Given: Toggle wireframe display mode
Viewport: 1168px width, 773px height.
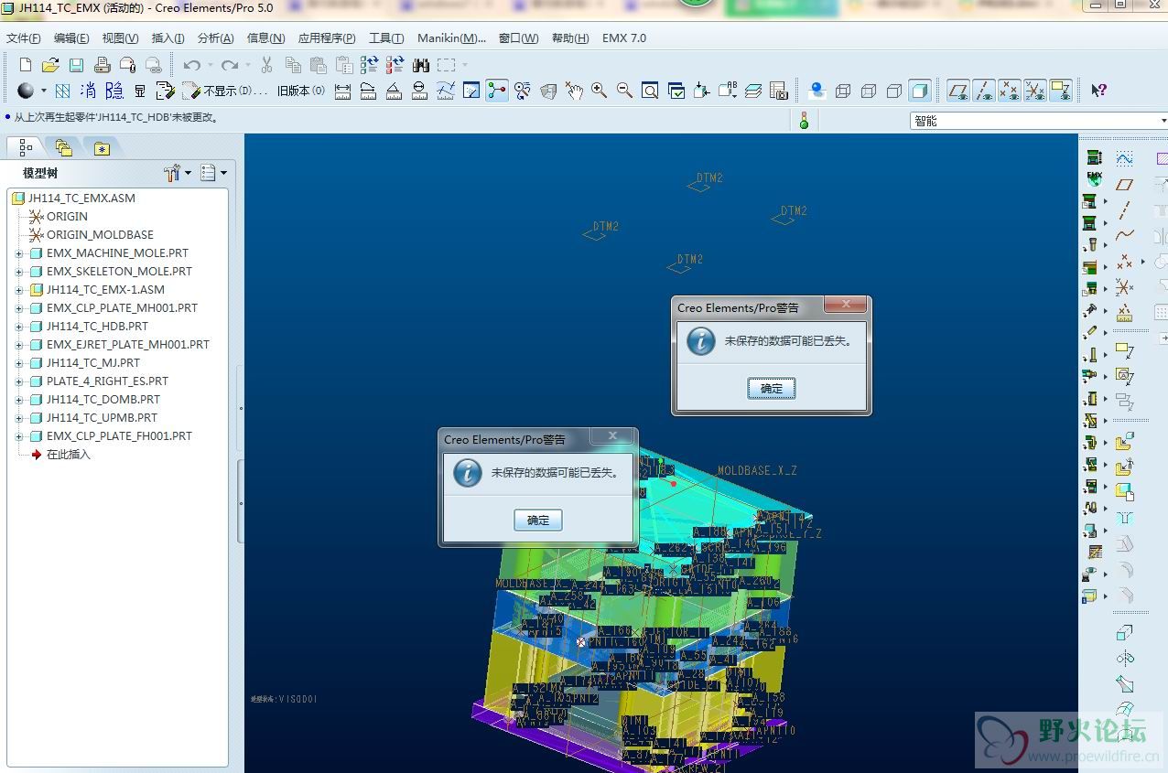Looking at the screenshot, I should pyautogui.click(x=843, y=91).
